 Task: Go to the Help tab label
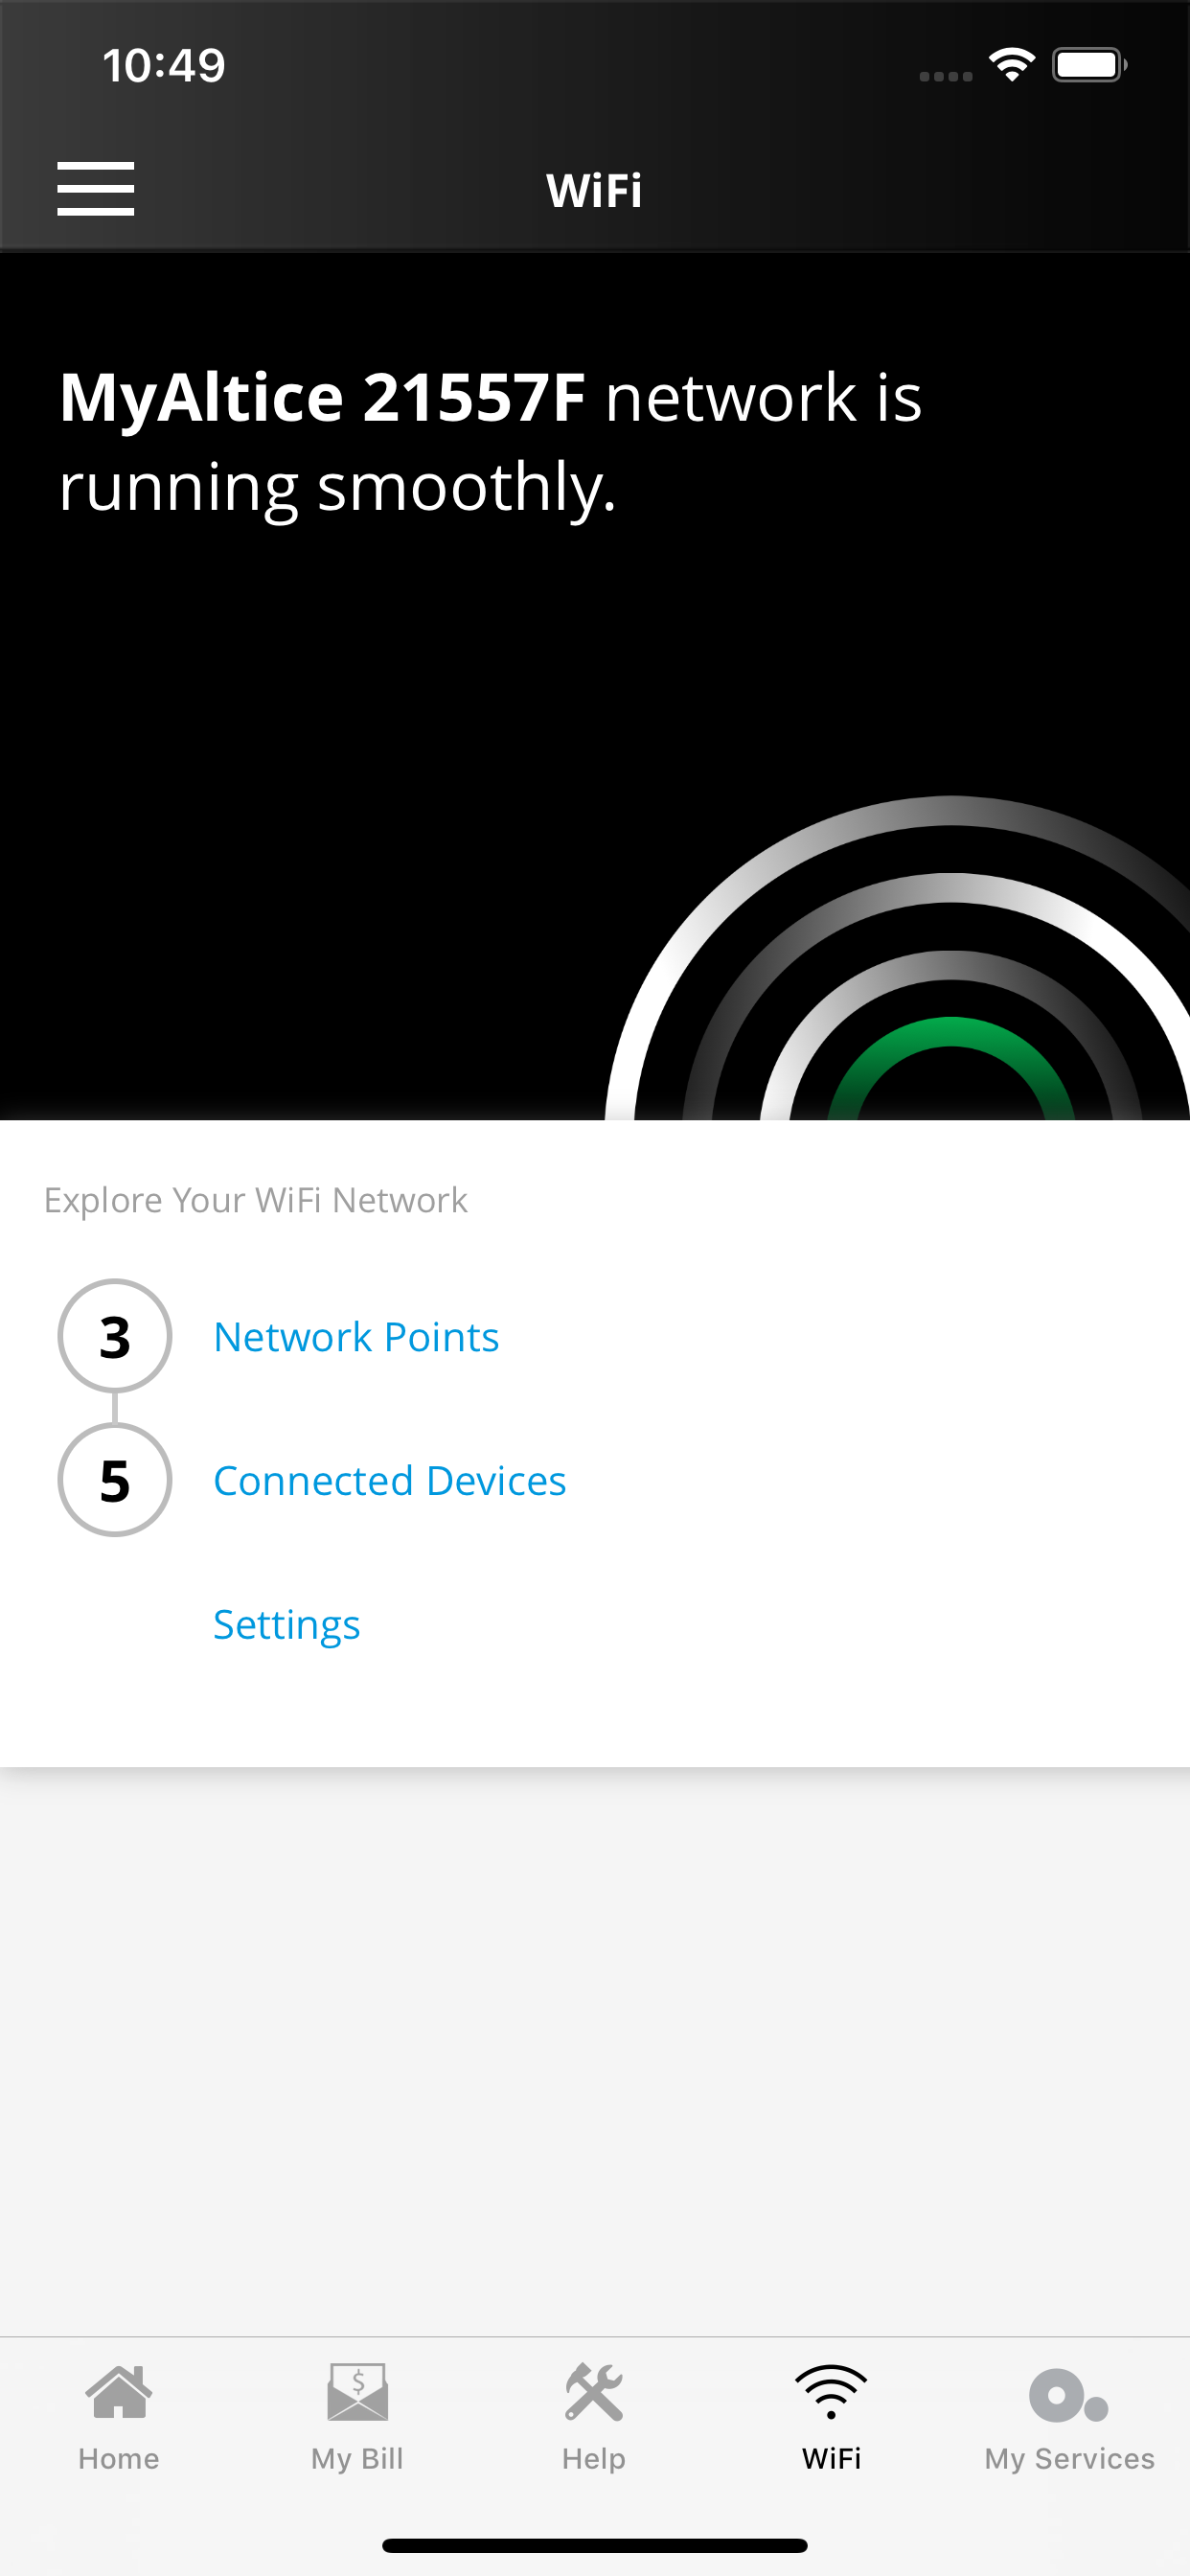594,2458
